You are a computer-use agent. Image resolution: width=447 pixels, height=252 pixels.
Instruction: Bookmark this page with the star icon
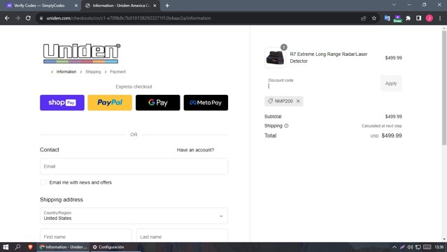374,18
